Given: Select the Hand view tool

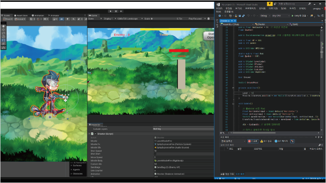Looking at the screenshot, I should 3,26.
